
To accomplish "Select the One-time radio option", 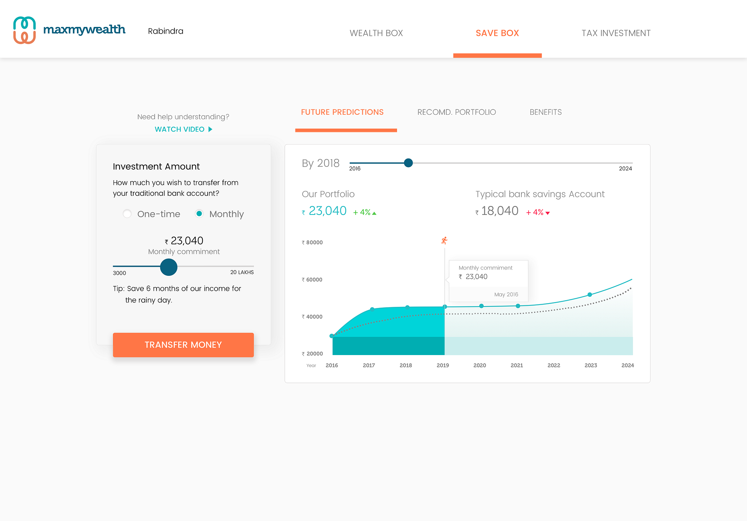I will pos(127,214).
